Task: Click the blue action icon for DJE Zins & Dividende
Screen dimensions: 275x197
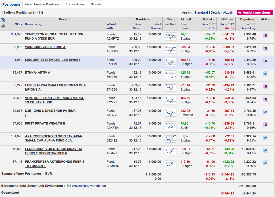Action: point(266,112)
